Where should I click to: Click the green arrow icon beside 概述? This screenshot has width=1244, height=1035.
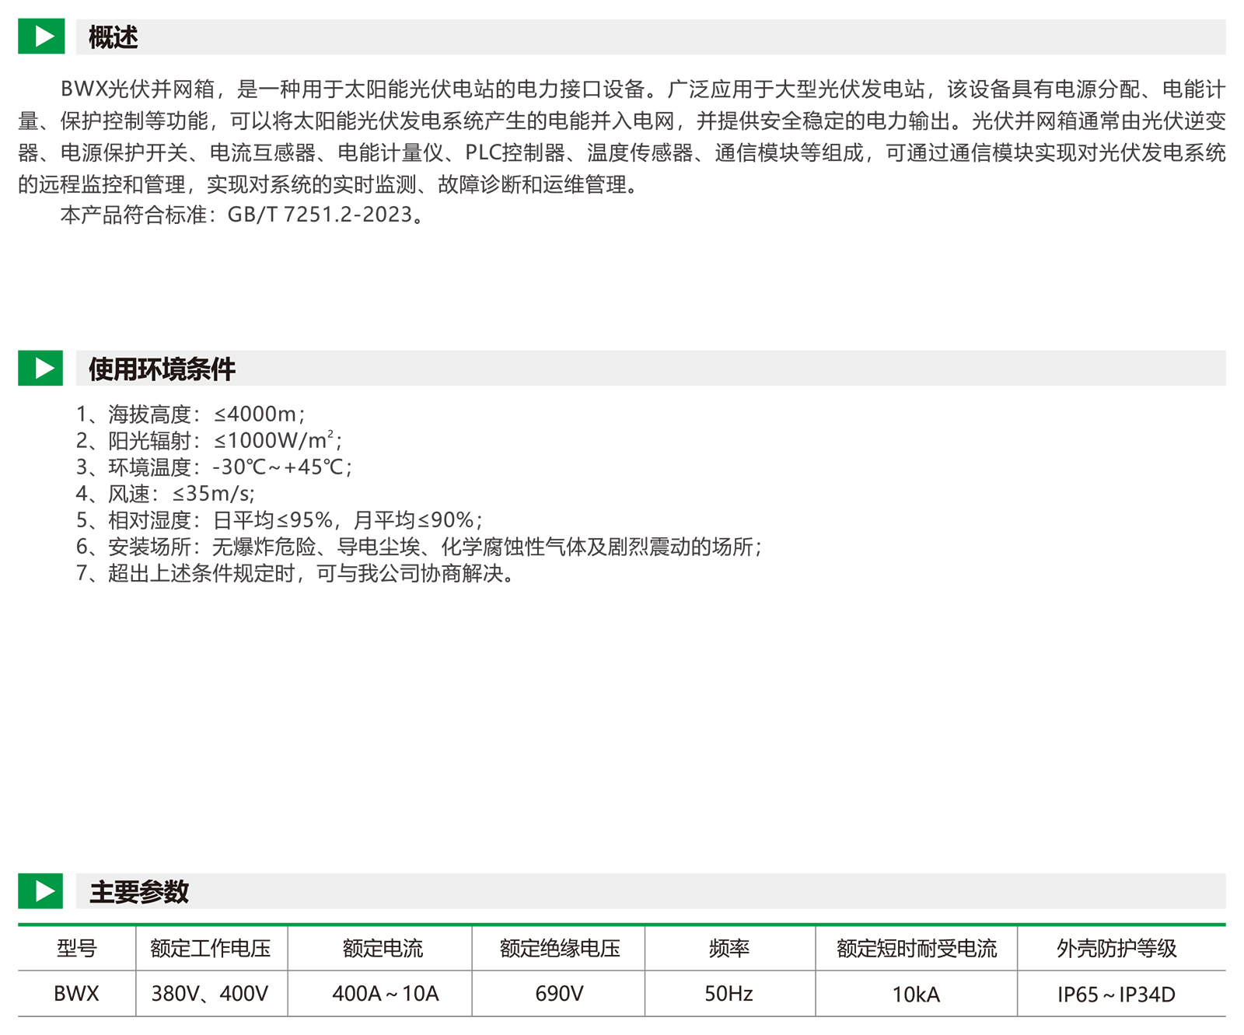[x=41, y=37]
